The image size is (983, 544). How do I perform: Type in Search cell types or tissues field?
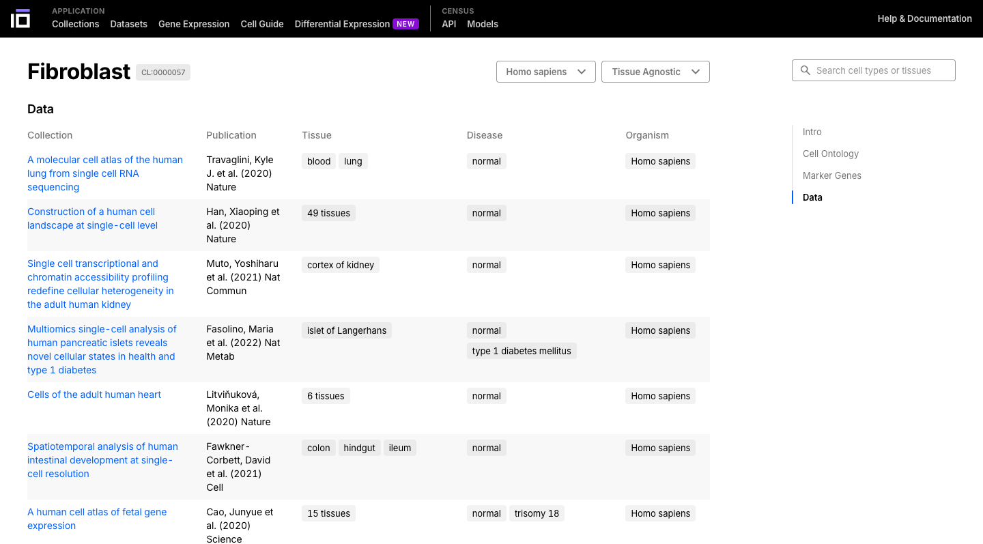[881, 70]
